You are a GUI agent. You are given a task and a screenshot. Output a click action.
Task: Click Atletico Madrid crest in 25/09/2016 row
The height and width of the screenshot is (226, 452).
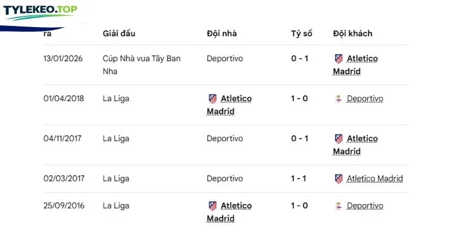point(212,206)
